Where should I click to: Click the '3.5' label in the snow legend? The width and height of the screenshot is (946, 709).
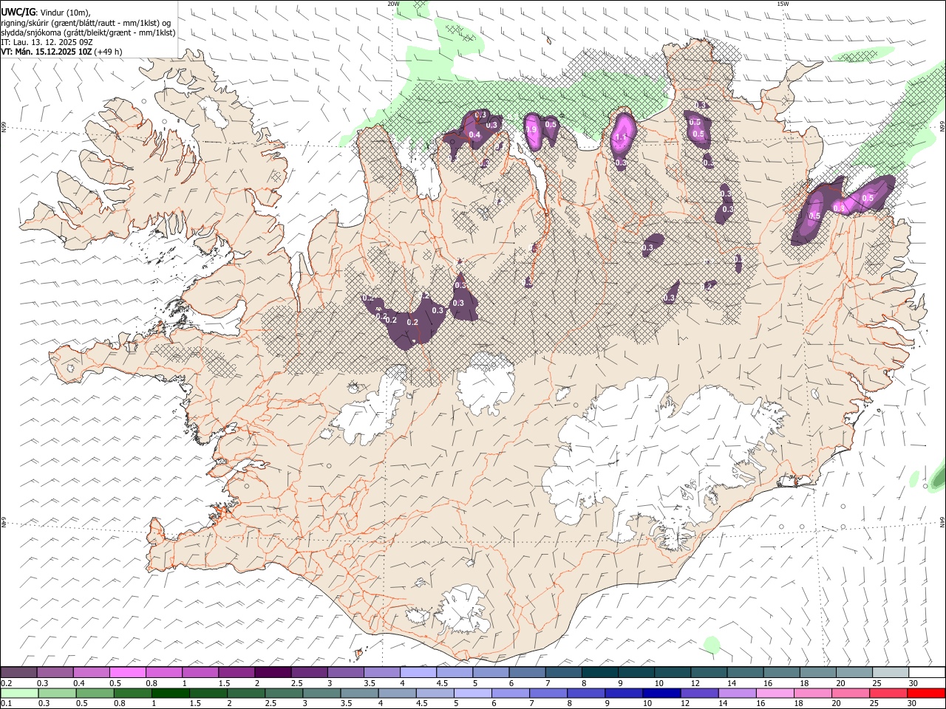click(x=370, y=683)
